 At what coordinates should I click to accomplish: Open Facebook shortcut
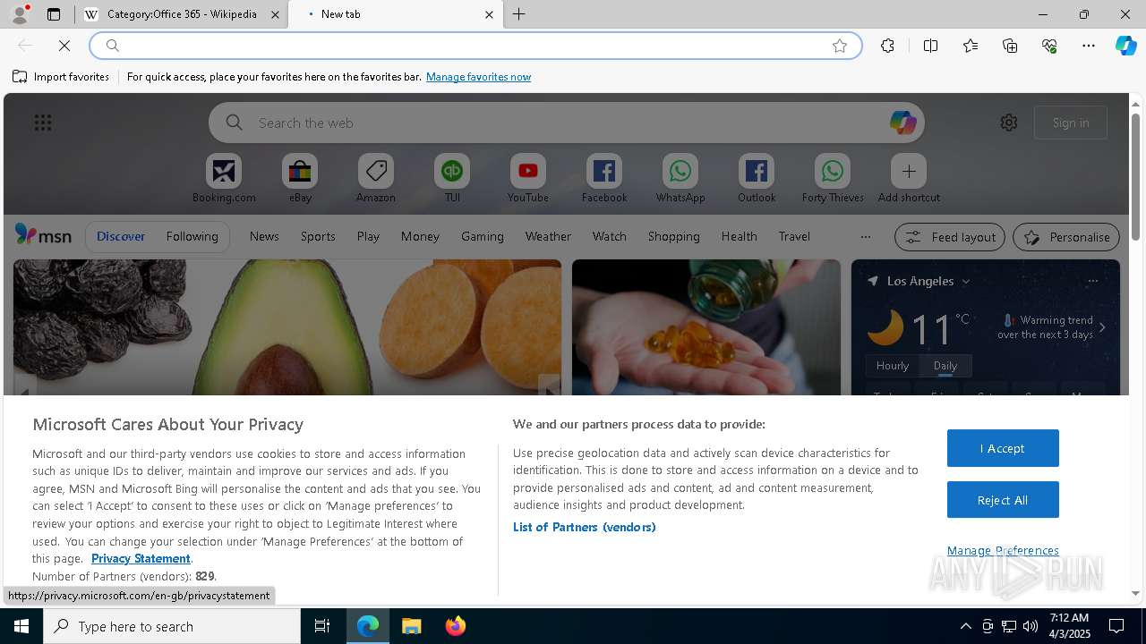click(604, 179)
